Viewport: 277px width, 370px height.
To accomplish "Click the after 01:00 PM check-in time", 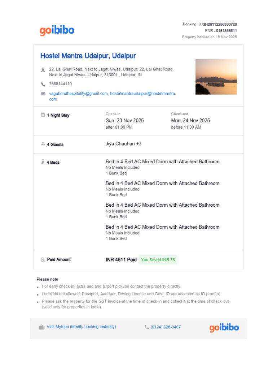I will [119, 127].
